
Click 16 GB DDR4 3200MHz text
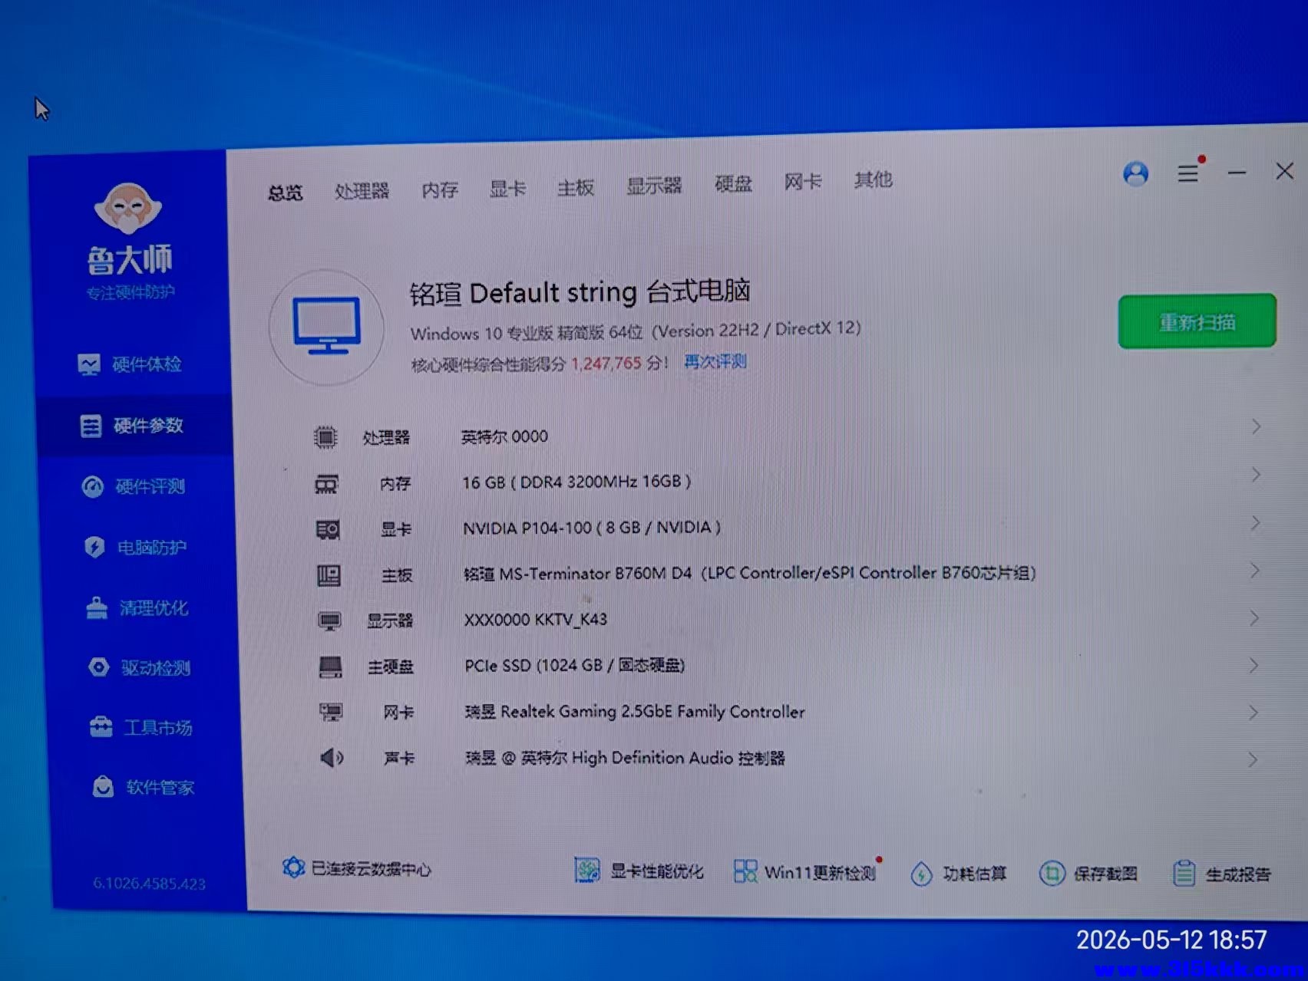[576, 482]
